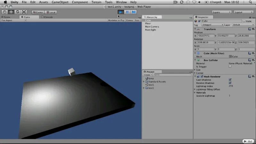This screenshot has height=144, width=256.
Task: Toggle Cast Shadows checkbox
Action: [x=230, y=80]
